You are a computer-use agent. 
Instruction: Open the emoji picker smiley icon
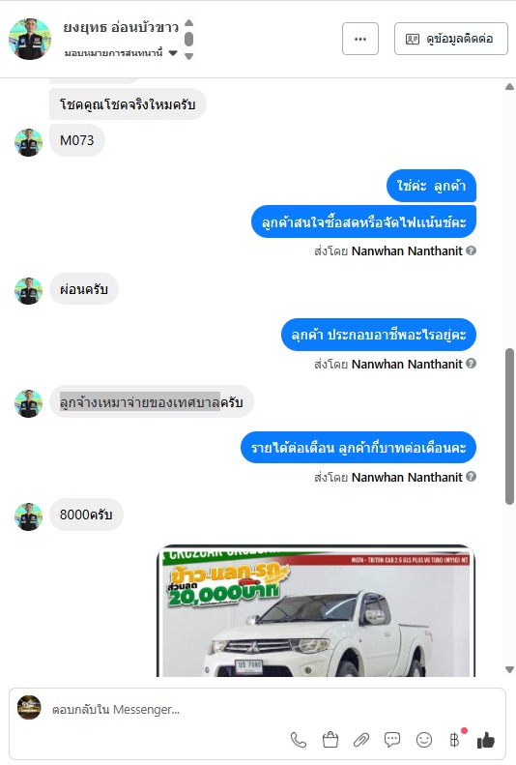click(x=424, y=740)
